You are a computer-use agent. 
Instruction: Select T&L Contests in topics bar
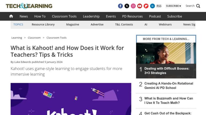click(124, 24)
